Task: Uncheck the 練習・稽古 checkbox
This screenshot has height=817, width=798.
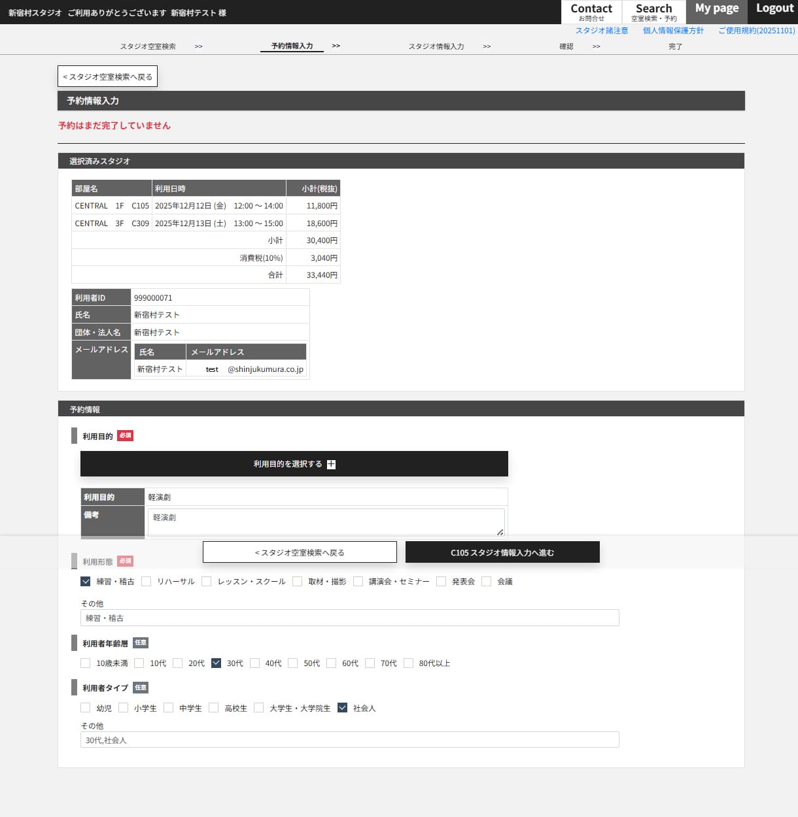Action: [86, 581]
